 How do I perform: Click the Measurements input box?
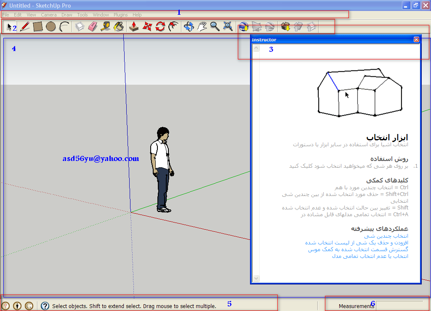coord(400,306)
